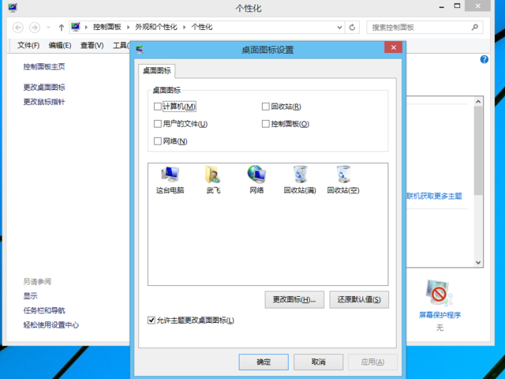Screen dimensions: 505x379
Task: Enable the 计算机(M) checkbox
Action: [158, 107]
